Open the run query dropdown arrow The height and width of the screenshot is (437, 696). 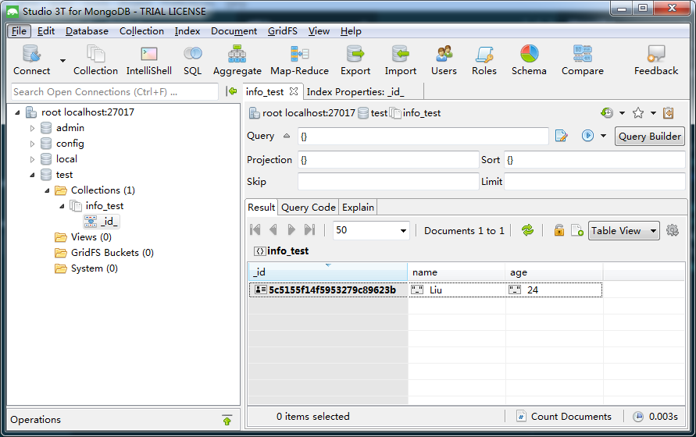pos(603,136)
